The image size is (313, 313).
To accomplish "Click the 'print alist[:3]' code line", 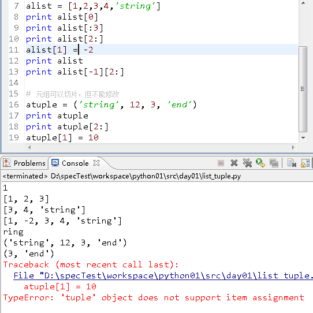I will [65, 28].
